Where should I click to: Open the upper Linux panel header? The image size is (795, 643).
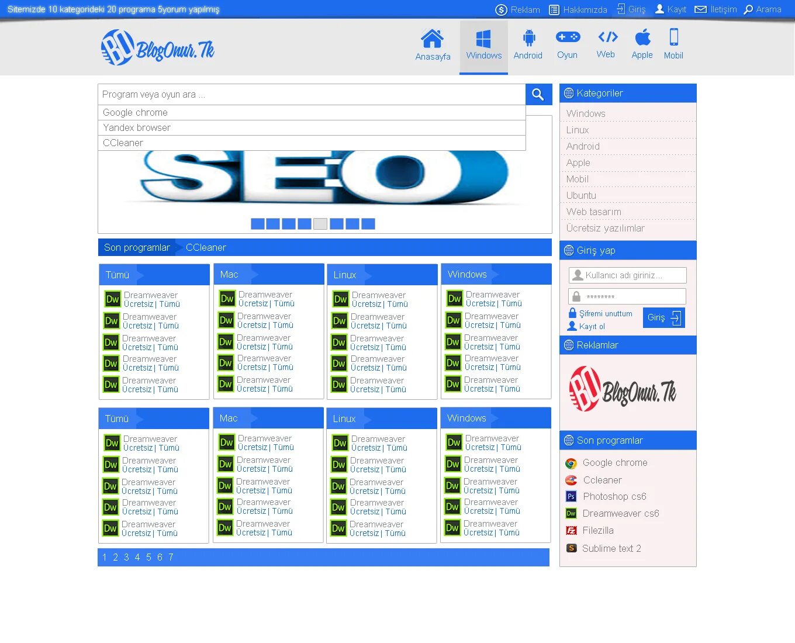pos(382,275)
